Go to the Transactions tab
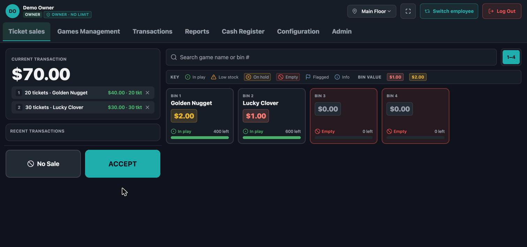The width and height of the screenshot is (527, 247). point(152,31)
